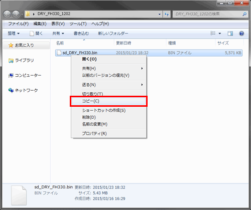Toggle the preview pane icon
Screen dimensions: 251x210
[230, 34]
